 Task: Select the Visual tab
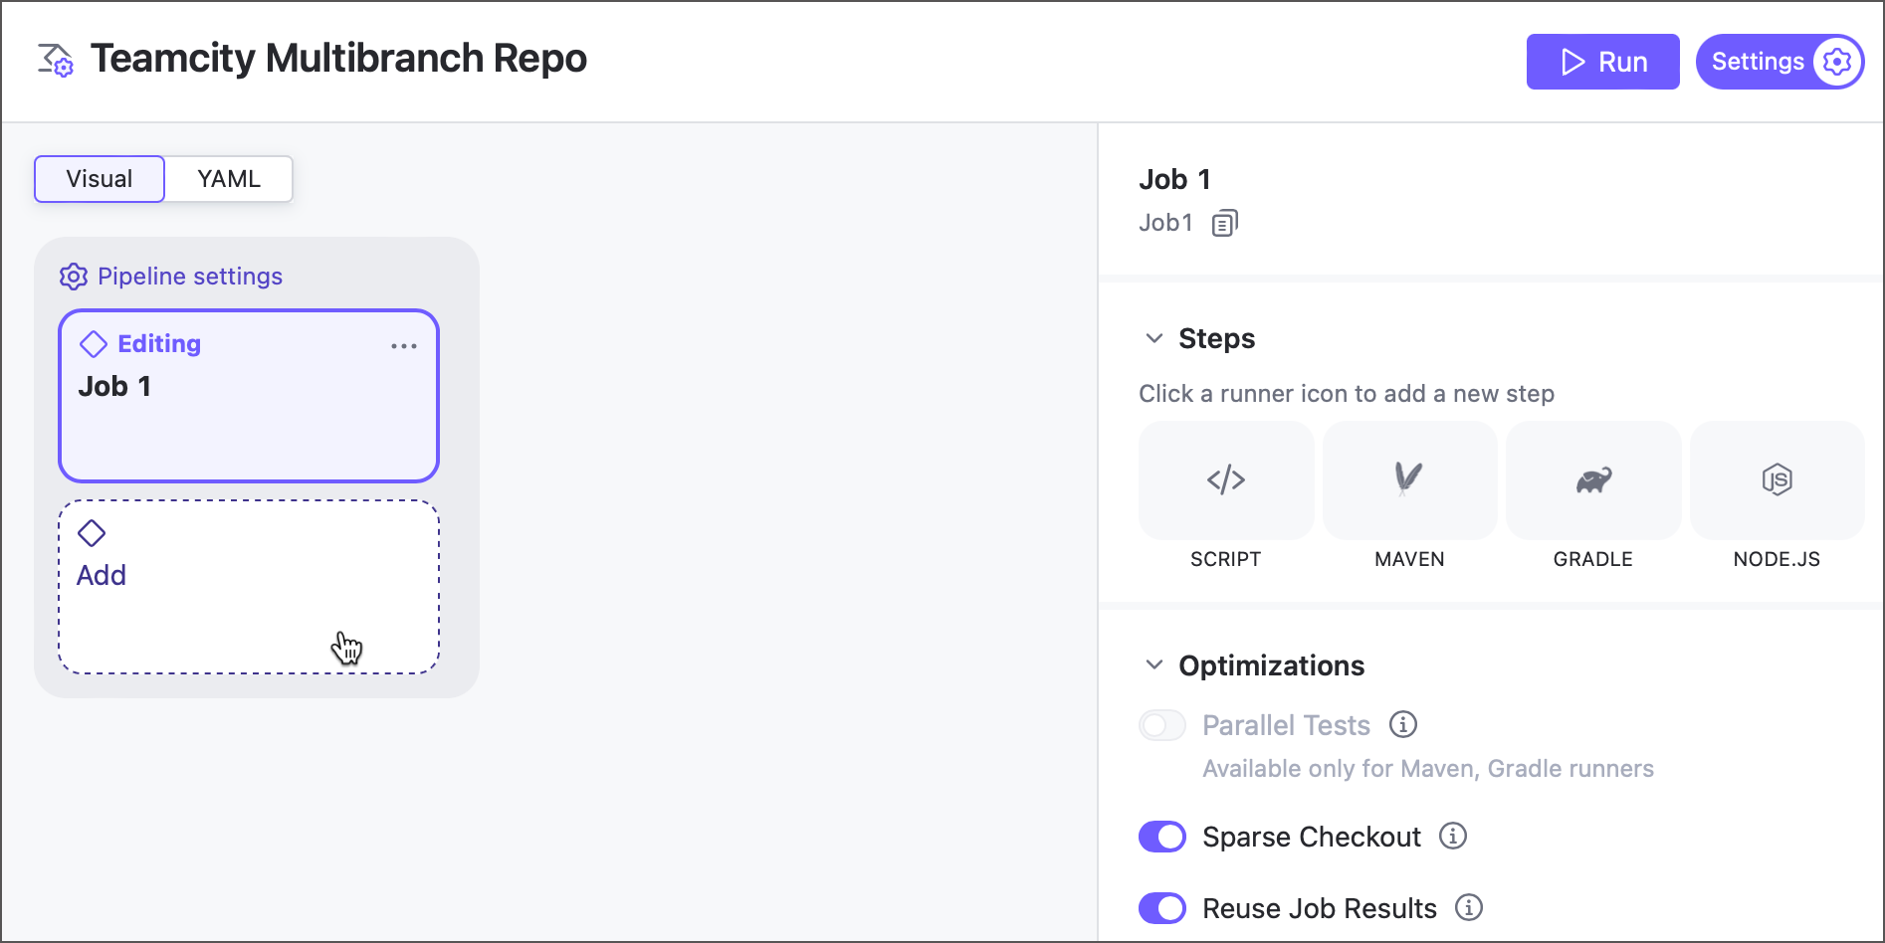[x=100, y=179]
